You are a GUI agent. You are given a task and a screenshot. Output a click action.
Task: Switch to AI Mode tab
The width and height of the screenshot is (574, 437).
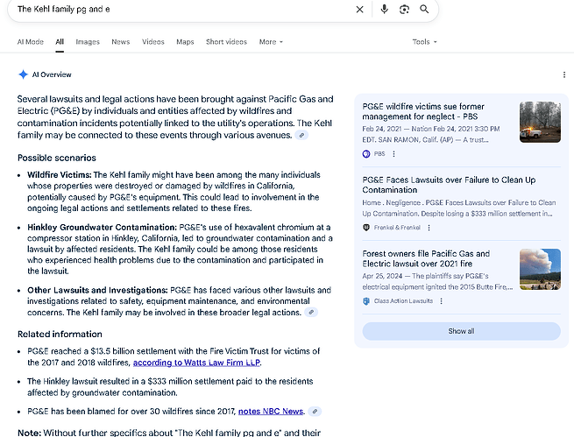click(x=31, y=42)
